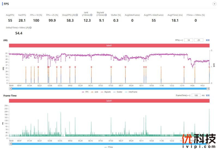The width and height of the screenshot is (218, 150).
Task: Collapse the FPS panel with the top-right arrow
Action: click(214, 4)
